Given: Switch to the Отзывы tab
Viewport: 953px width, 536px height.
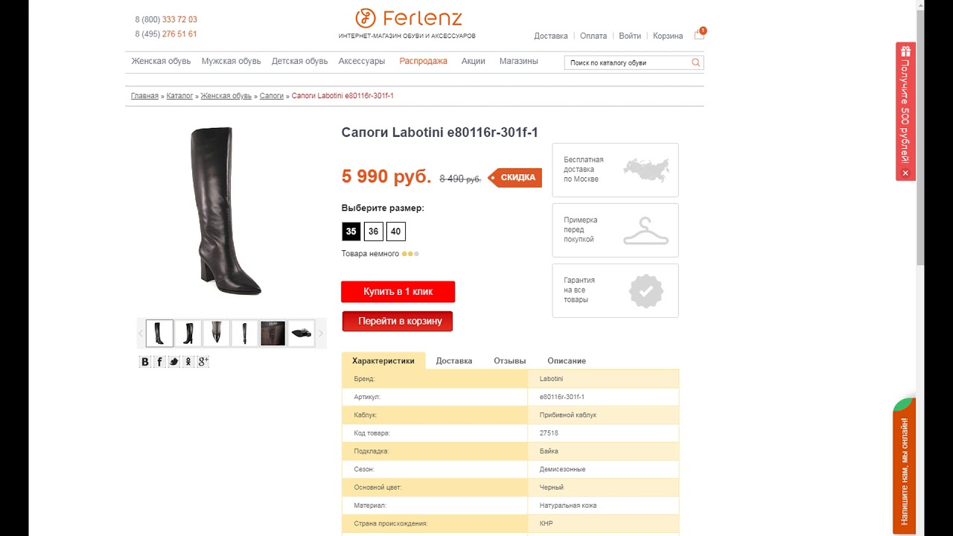Looking at the screenshot, I should coord(509,361).
